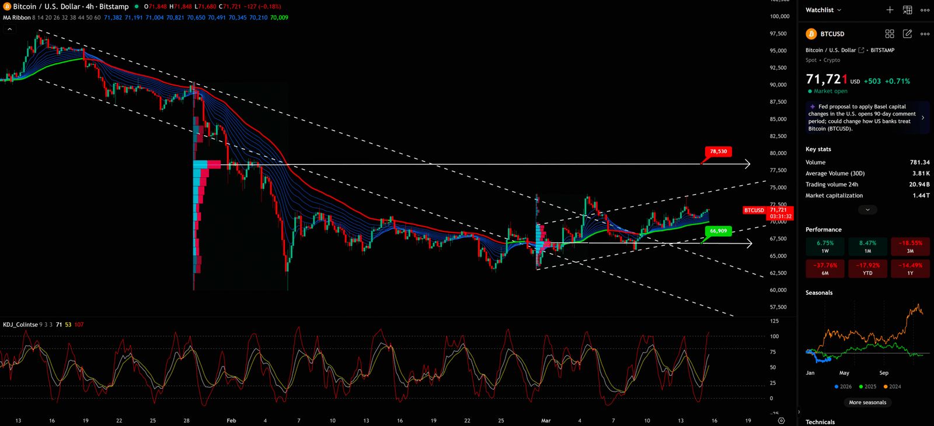Open the watchlist three-dots menu
The image size is (934, 426).
(925, 10)
